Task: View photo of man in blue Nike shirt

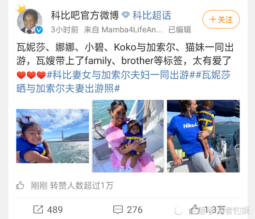Action: tap(203, 136)
